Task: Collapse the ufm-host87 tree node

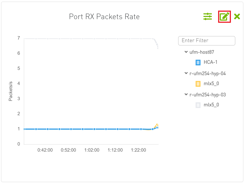Action: (186, 52)
